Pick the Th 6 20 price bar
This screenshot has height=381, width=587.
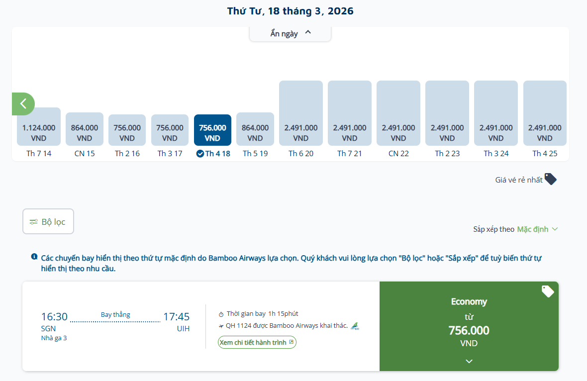(301, 113)
